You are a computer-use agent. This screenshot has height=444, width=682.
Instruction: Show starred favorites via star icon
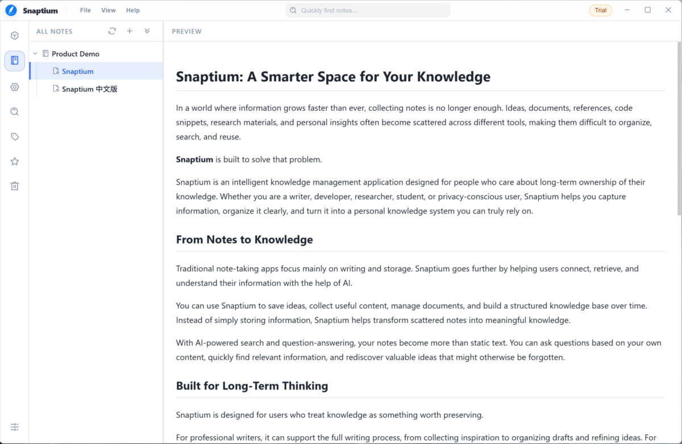coord(15,161)
